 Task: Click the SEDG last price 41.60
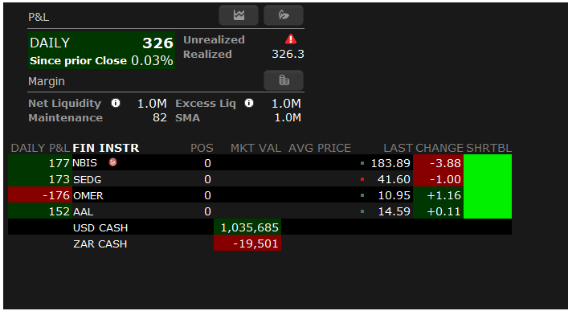(394, 179)
